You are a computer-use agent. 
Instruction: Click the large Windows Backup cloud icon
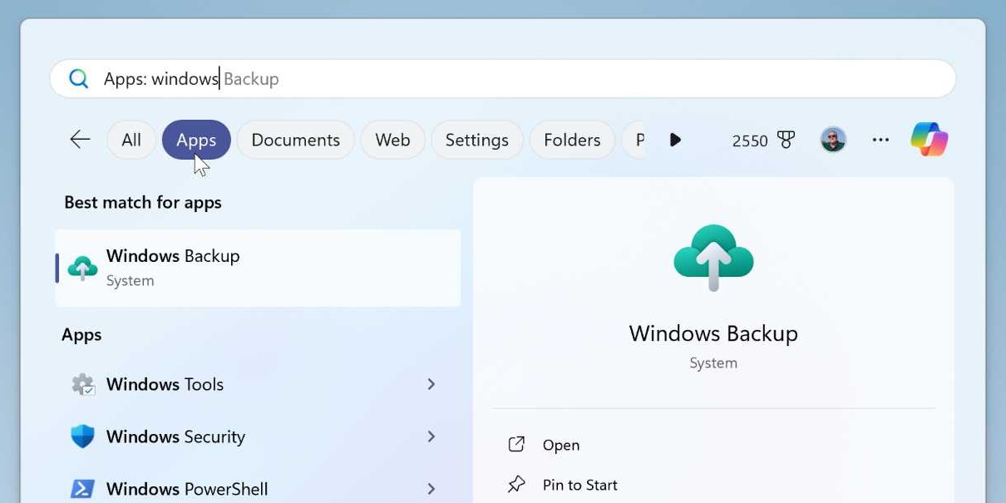[713, 257]
